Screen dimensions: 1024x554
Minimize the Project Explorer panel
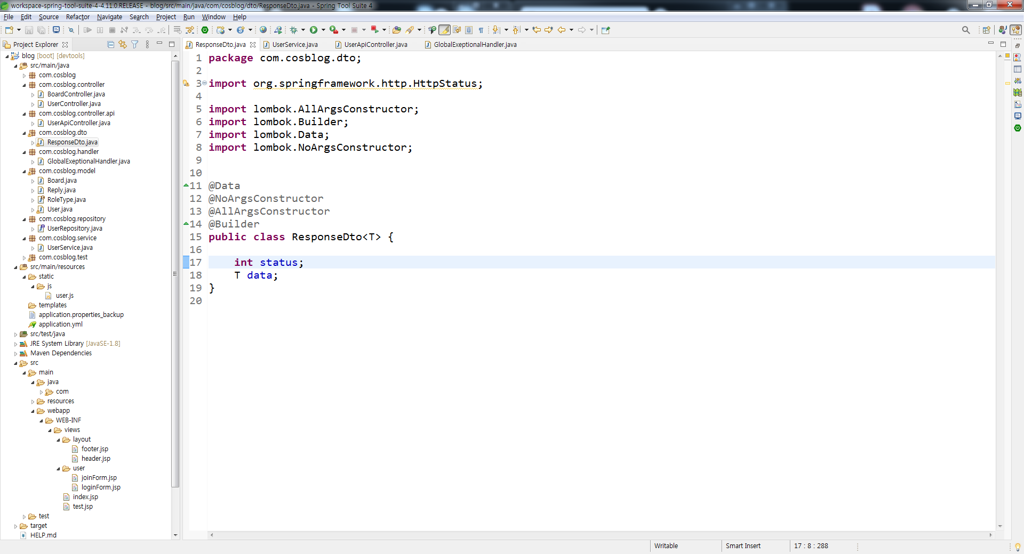159,44
